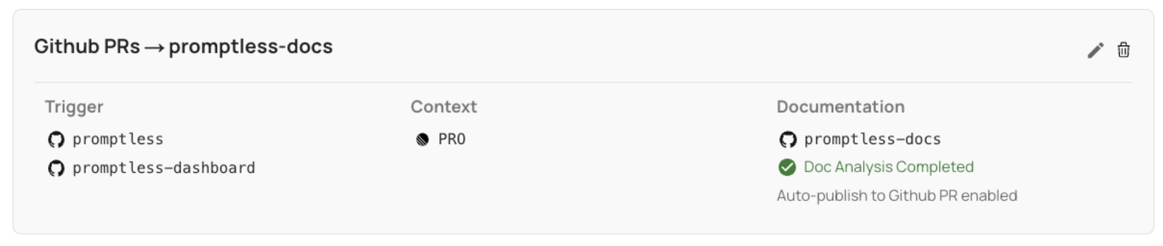Click the Documentation column heading
Image resolution: width=1163 pixels, height=246 pixels.
tap(840, 107)
